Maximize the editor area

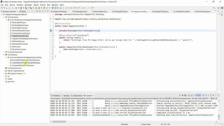pos(218,11)
